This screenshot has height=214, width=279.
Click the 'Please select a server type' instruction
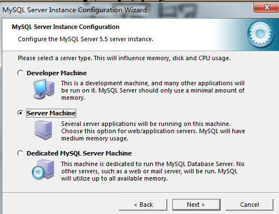click(124, 58)
